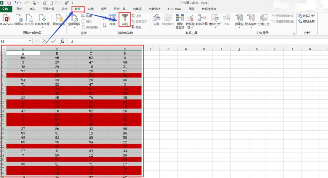Click the Undo arrow icon
The image size is (328, 178).
[x=16, y=3]
